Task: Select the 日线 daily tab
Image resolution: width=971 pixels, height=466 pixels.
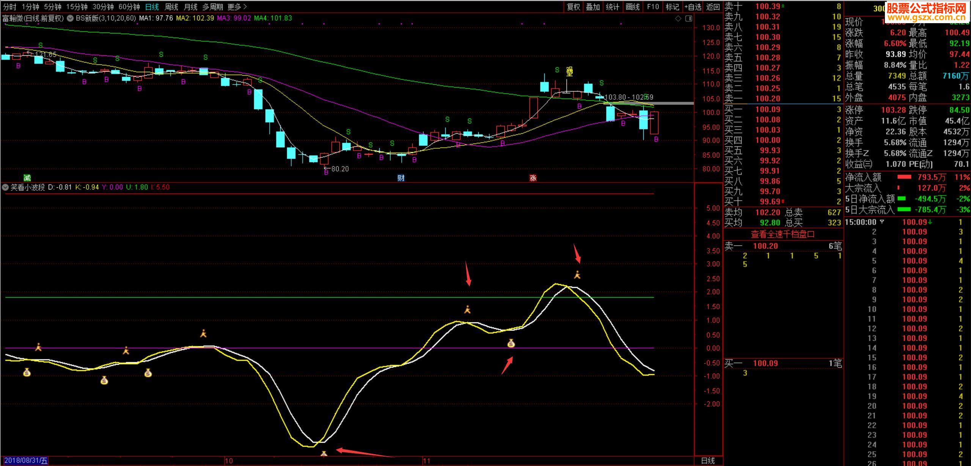Action: pos(152,7)
